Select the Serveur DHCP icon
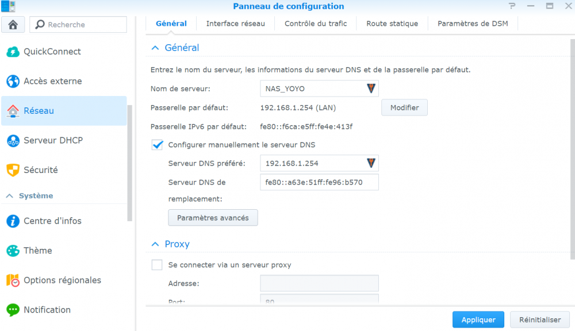Screen dimensions: 575x331 [x=13, y=141]
